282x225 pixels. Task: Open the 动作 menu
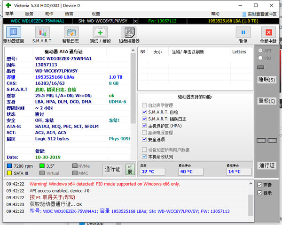pos(49,14)
